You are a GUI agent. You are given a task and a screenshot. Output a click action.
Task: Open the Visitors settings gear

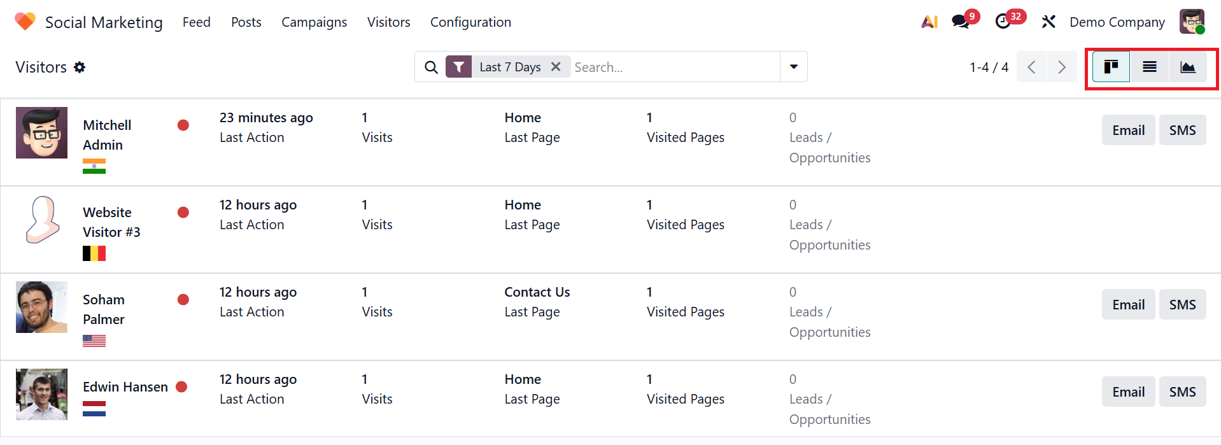(80, 67)
